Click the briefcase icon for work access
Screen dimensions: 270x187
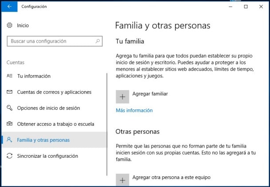pyautogui.click(x=10, y=124)
